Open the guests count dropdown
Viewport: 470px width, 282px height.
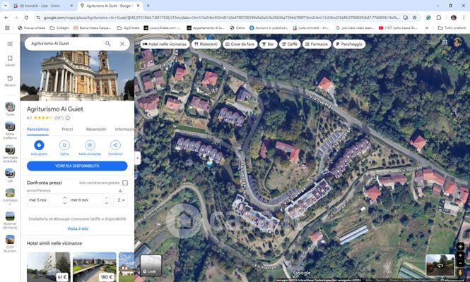[x=122, y=200]
